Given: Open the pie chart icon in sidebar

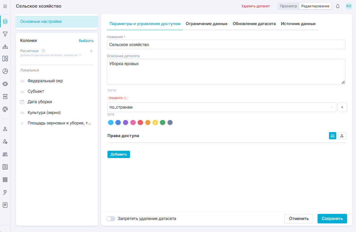Looking at the screenshot, I should tap(5, 71).
